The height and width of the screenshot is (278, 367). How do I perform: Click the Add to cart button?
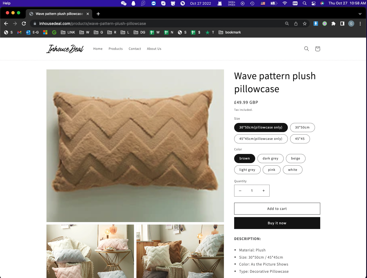click(277, 209)
